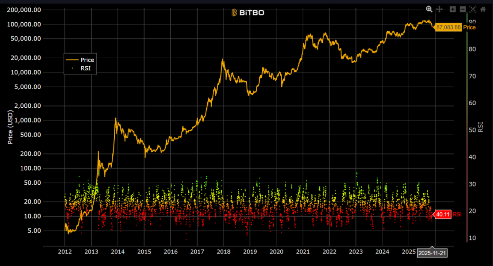Reset axes using the home icon

(483, 9)
